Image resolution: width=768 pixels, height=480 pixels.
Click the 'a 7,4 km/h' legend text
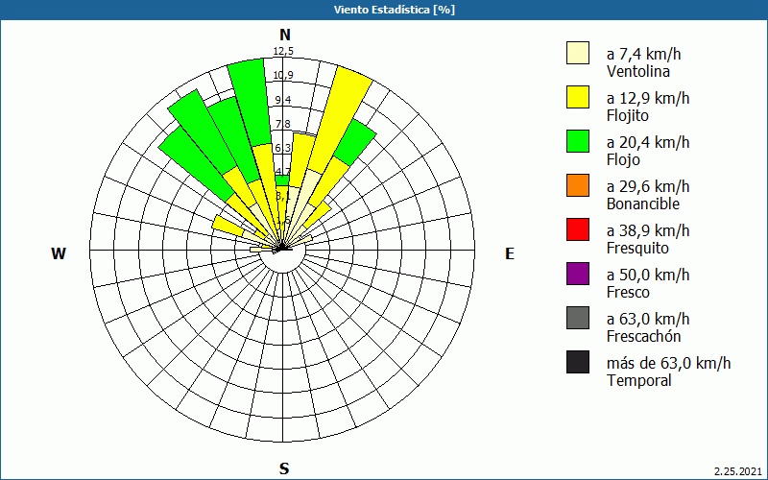pyautogui.click(x=643, y=54)
